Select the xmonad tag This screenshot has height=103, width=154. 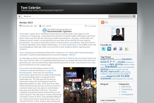tap(130, 79)
